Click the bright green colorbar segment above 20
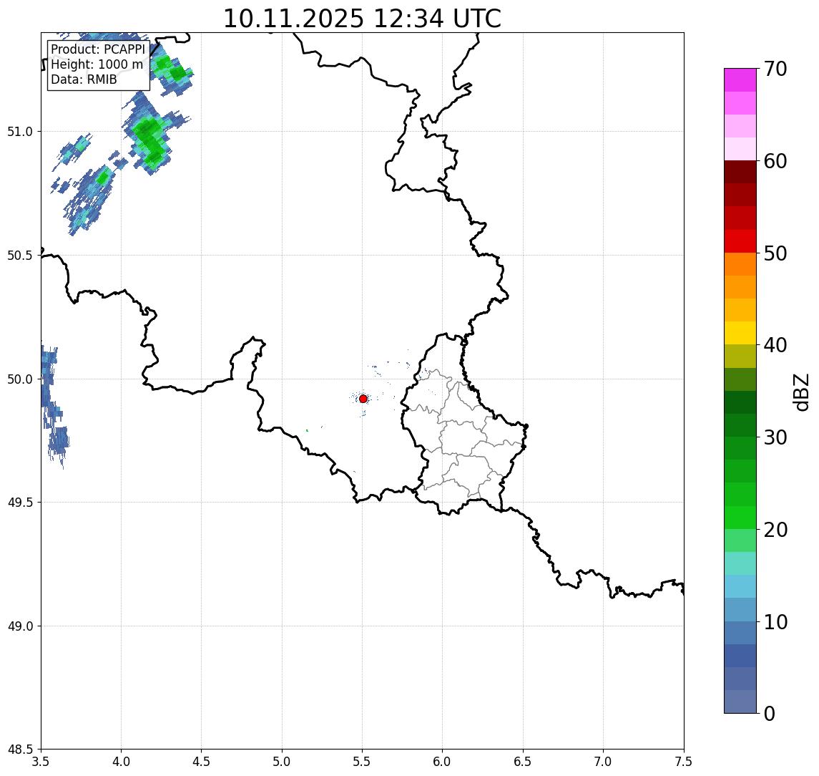The image size is (819, 776). (740, 518)
